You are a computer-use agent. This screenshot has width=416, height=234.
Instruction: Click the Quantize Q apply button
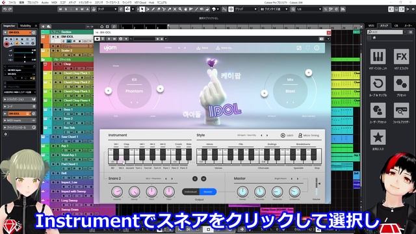(293, 9)
